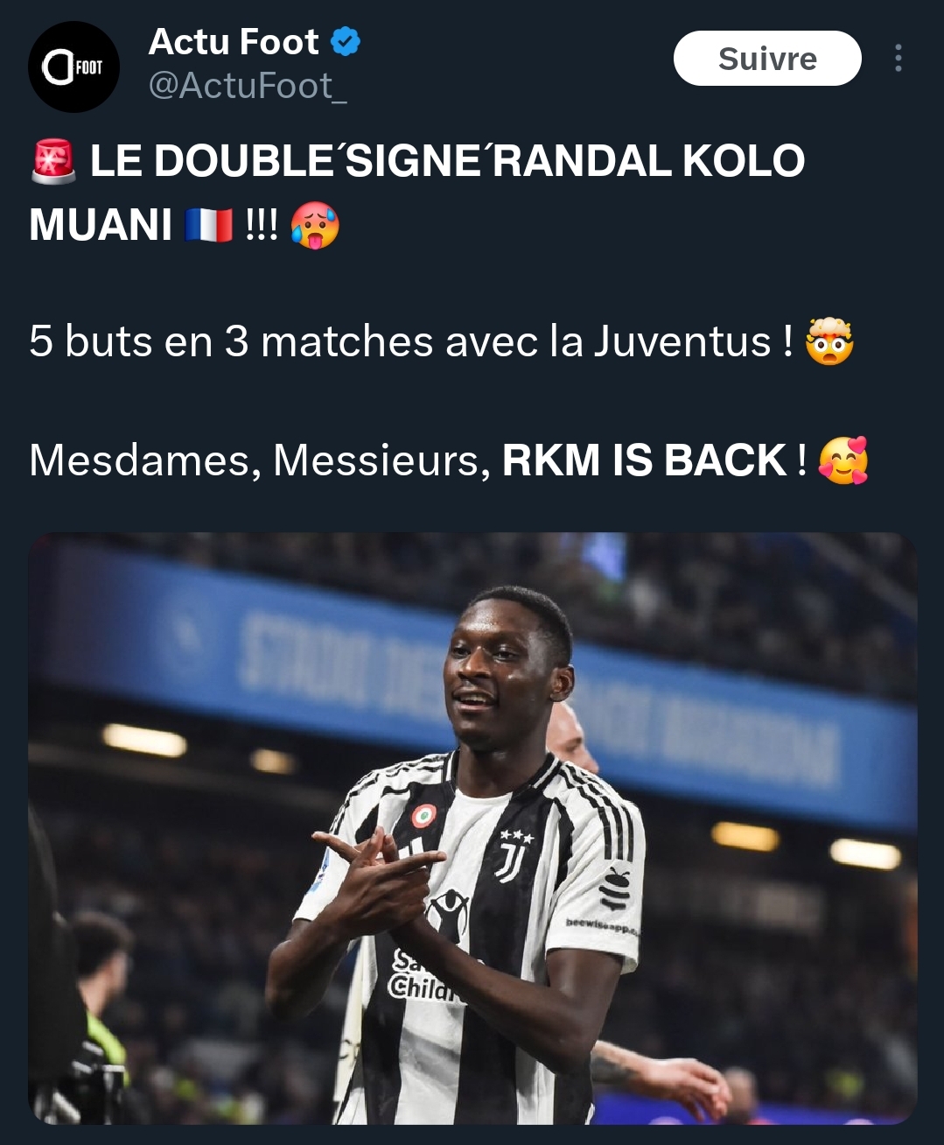Click the blue verified badge
Image resolution: width=944 pixels, height=1145 pixels.
pos(346,42)
